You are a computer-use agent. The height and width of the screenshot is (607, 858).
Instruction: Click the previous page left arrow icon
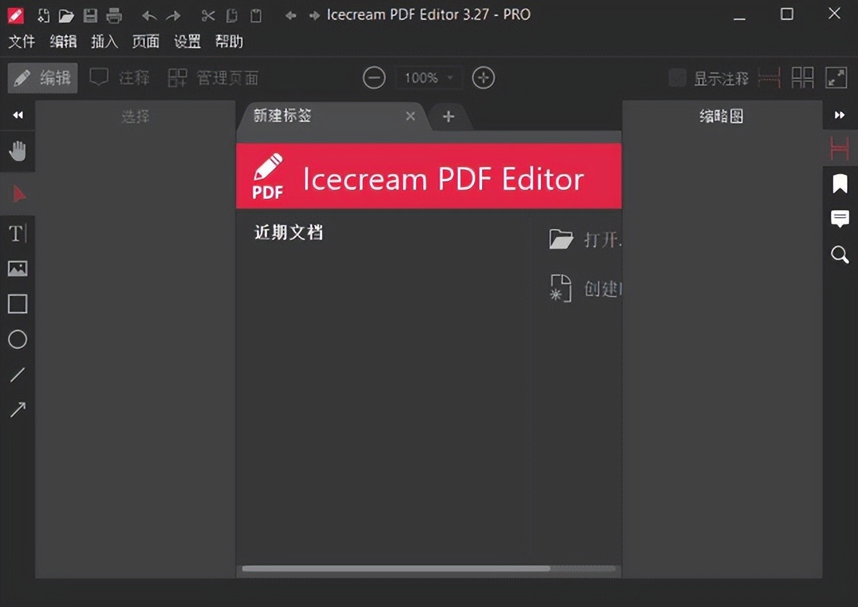[290, 15]
